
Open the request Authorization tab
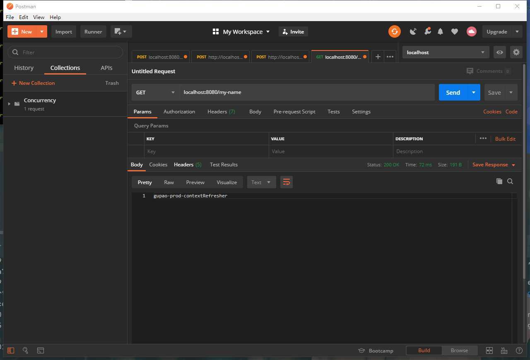(179, 112)
